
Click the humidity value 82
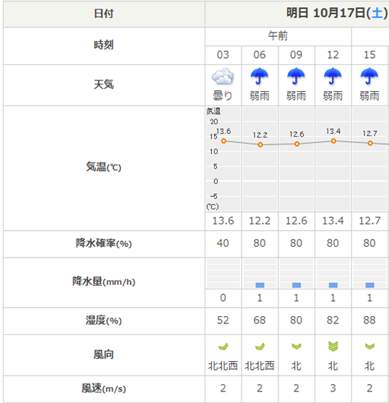point(333,321)
